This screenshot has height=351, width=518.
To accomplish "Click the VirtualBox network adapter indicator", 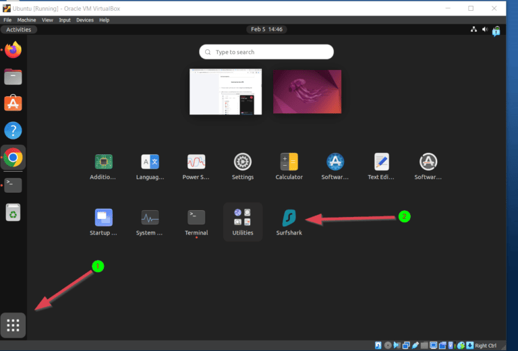I will point(406,346).
